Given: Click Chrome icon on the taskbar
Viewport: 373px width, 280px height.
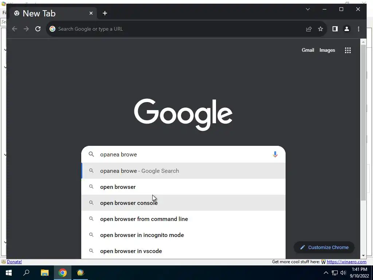Looking at the screenshot, I should [63, 273].
